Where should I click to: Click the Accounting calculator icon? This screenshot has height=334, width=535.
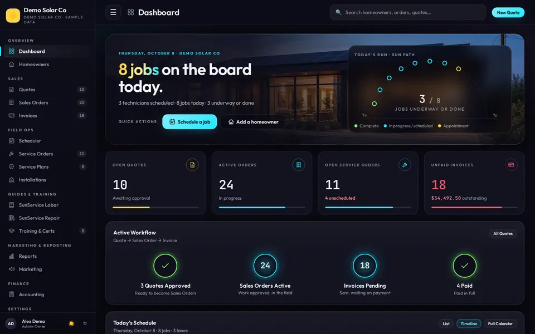point(12,294)
